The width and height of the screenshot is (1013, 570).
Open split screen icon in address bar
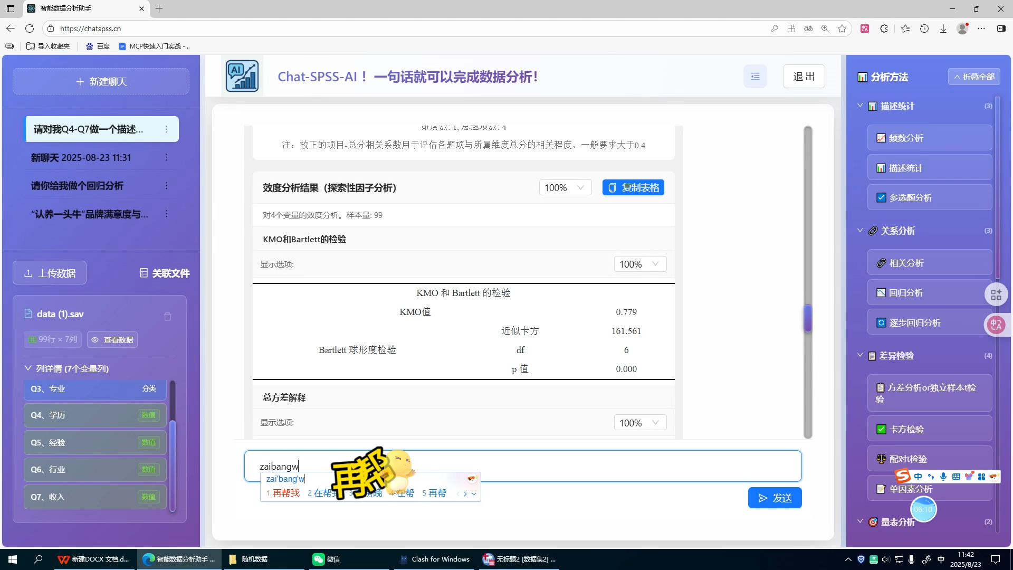(x=791, y=28)
